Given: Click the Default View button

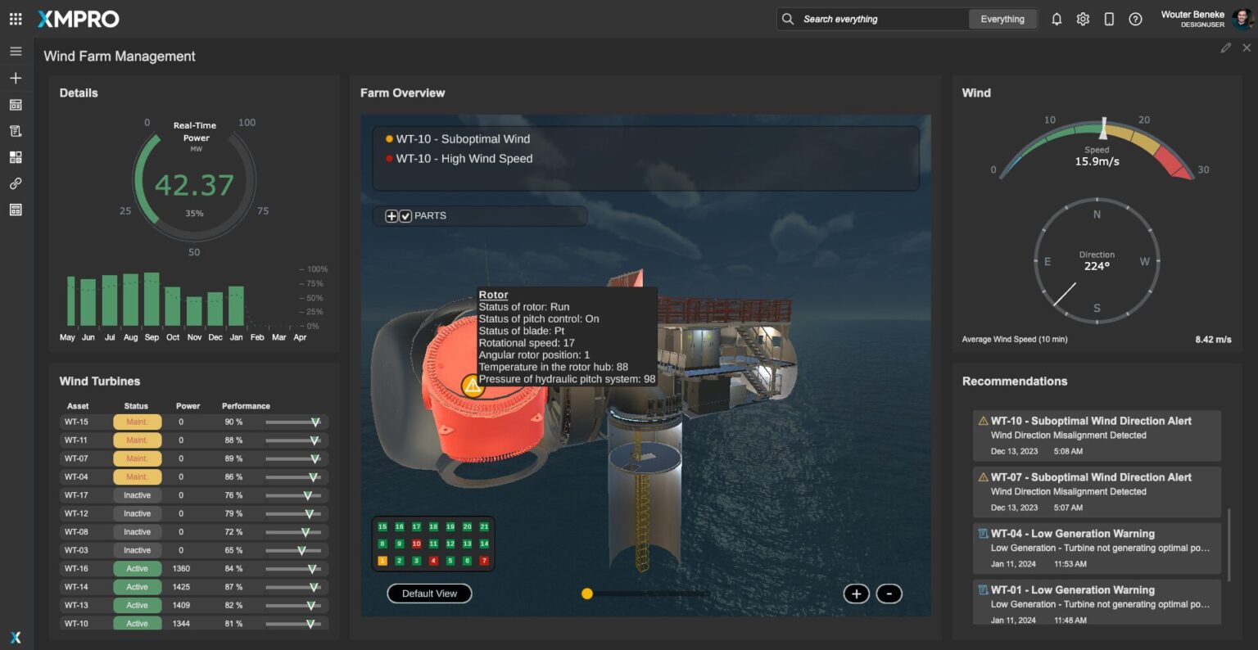Looking at the screenshot, I should click(x=429, y=594).
